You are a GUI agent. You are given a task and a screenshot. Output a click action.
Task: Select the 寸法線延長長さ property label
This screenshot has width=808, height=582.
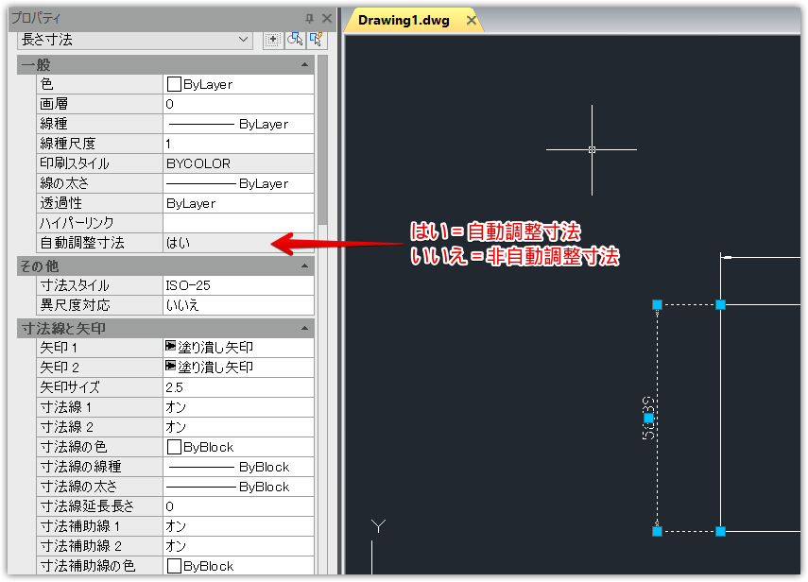pyautogui.click(x=100, y=506)
